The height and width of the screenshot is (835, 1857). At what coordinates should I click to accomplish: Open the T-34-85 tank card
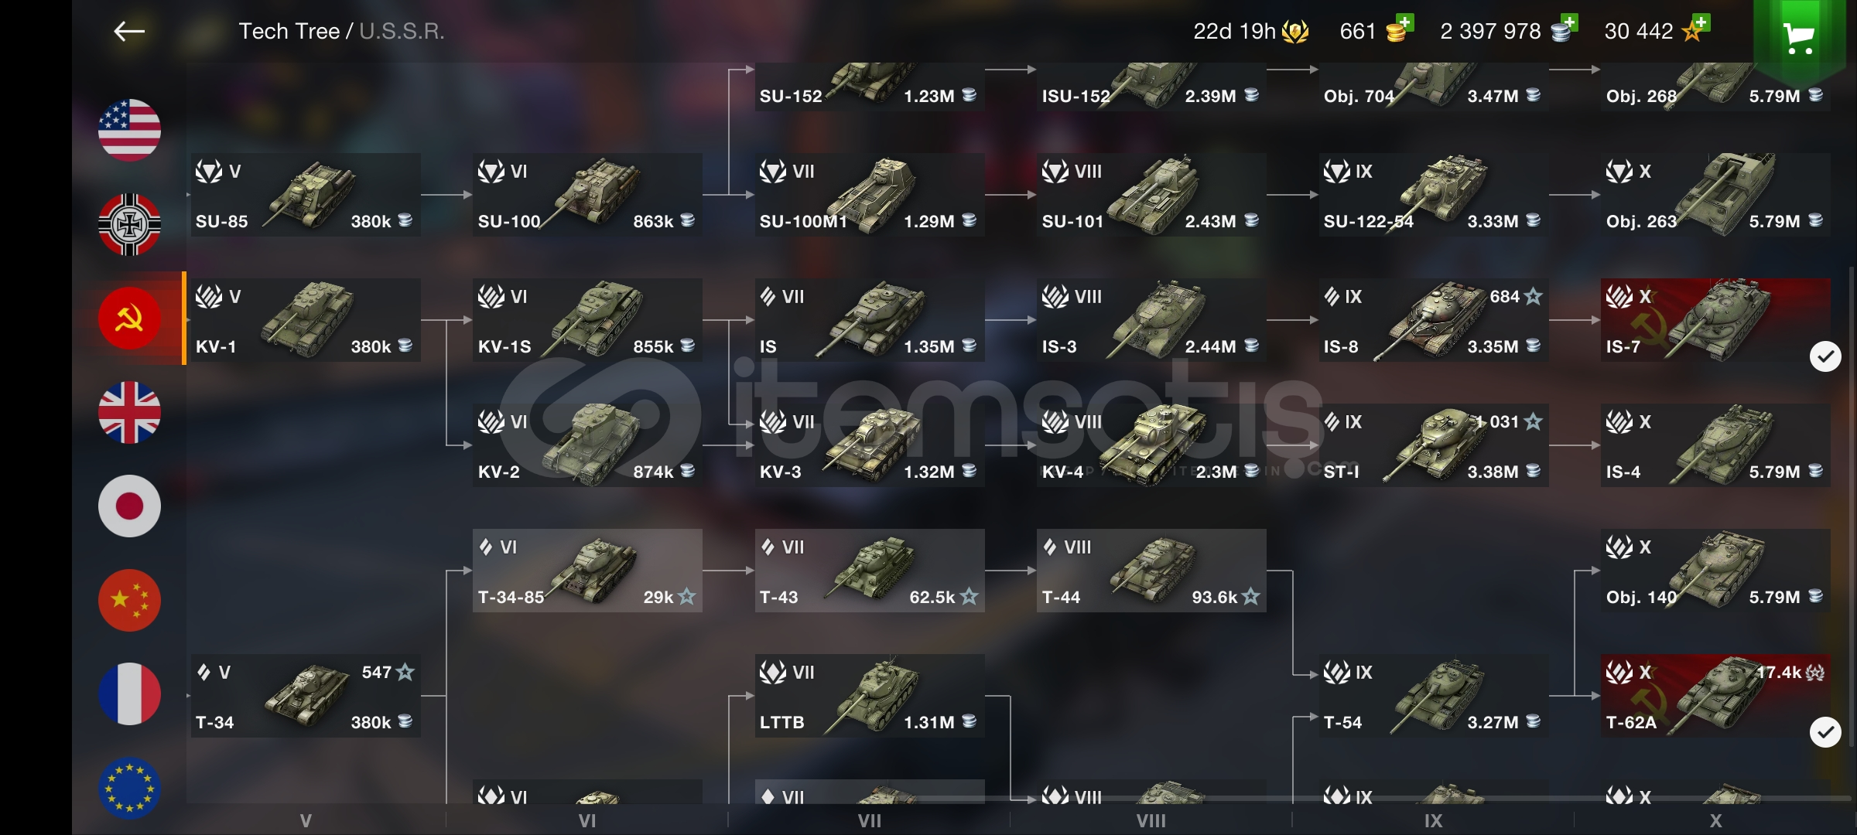coord(587,571)
